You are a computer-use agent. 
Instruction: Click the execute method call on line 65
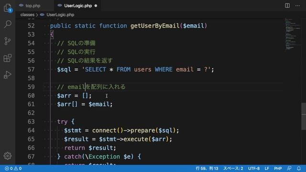(136, 139)
